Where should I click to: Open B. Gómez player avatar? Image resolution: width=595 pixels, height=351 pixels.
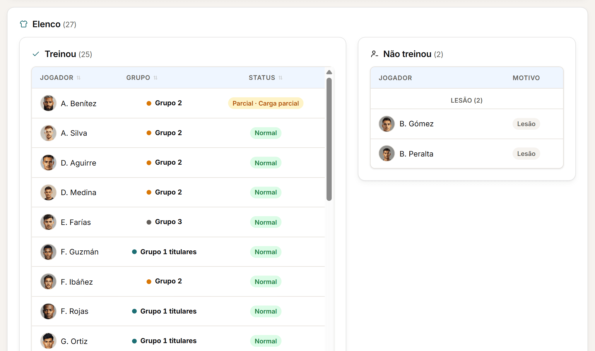coord(387,124)
